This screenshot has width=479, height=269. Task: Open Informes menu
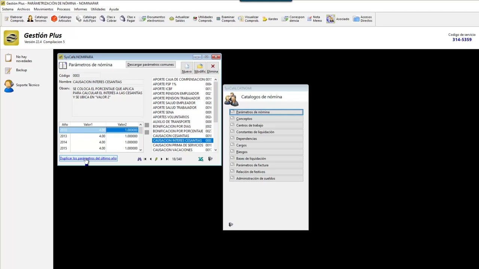click(80, 9)
